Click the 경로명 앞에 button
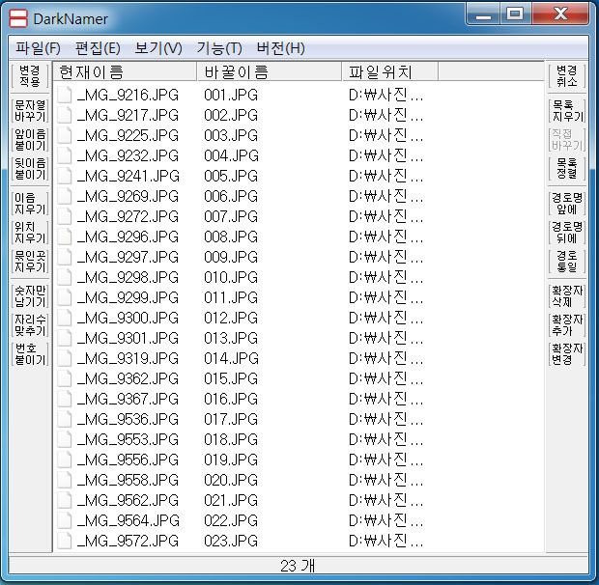Viewport: 599px width, 585px height. click(567, 204)
